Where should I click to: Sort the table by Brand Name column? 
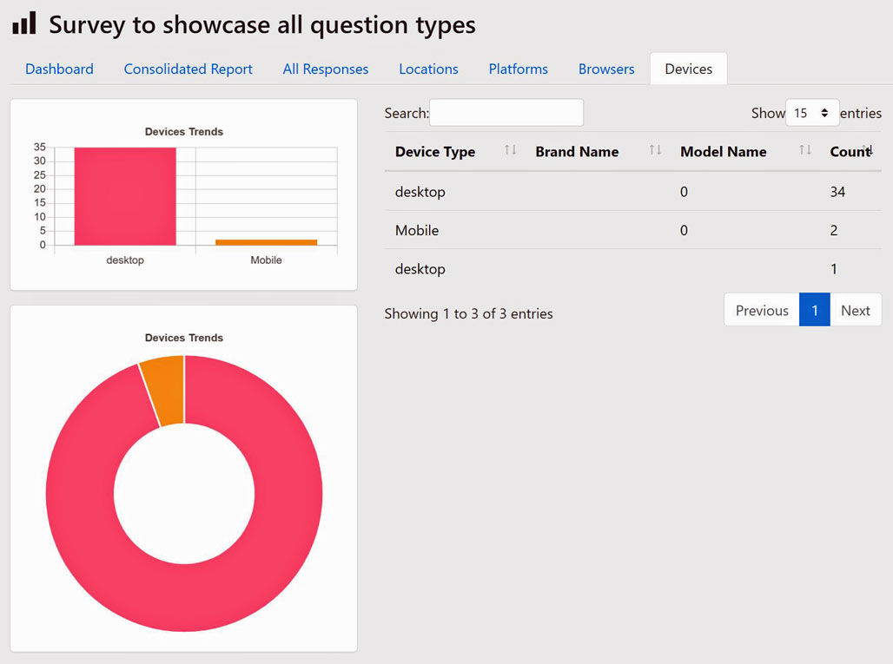pyautogui.click(x=577, y=152)
